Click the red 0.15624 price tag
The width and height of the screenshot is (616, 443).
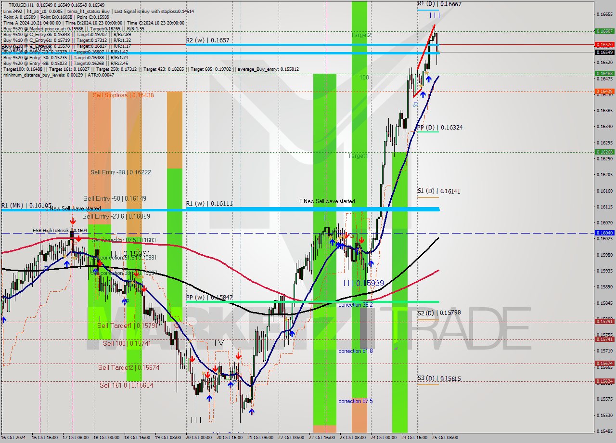[x=604, y=381]
